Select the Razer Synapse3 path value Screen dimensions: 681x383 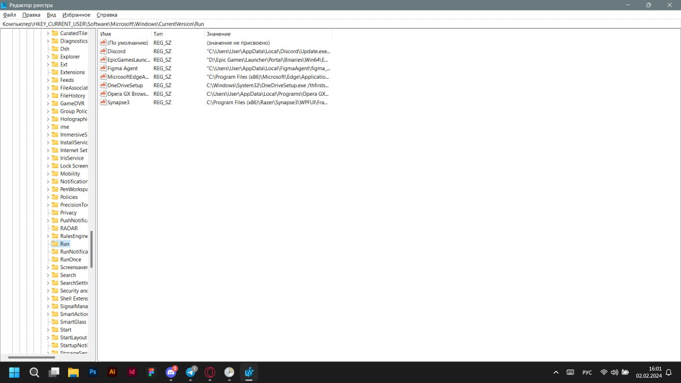267,102
